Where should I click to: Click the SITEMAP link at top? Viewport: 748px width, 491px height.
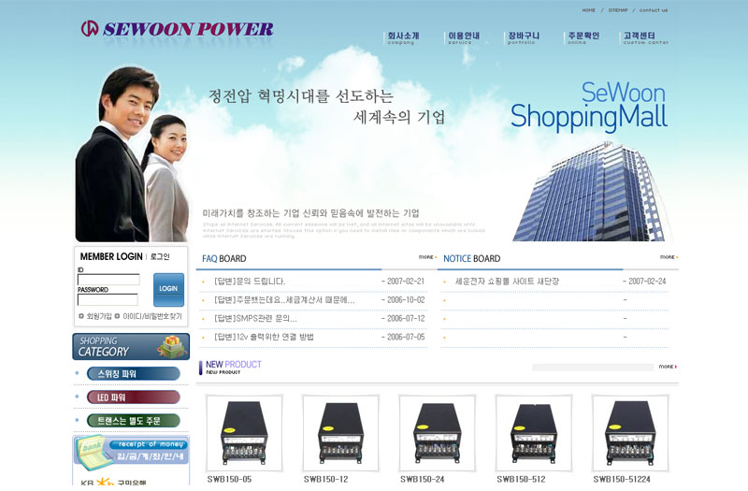pyautogui.click(x=618, y=10)
